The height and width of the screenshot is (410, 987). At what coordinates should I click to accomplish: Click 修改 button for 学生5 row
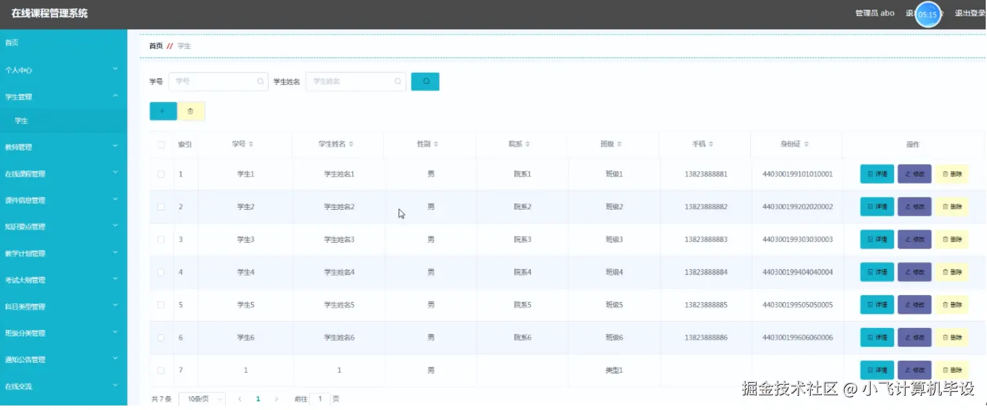pyautogui.click(x=914, y=305)
